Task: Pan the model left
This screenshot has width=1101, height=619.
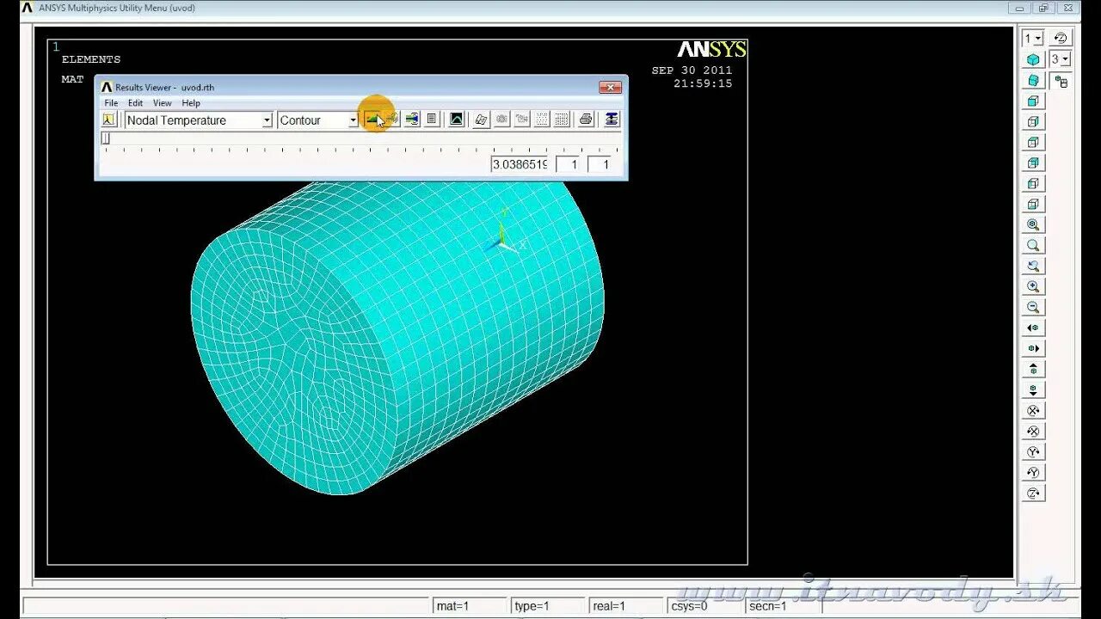Action: coord(1033,328)
